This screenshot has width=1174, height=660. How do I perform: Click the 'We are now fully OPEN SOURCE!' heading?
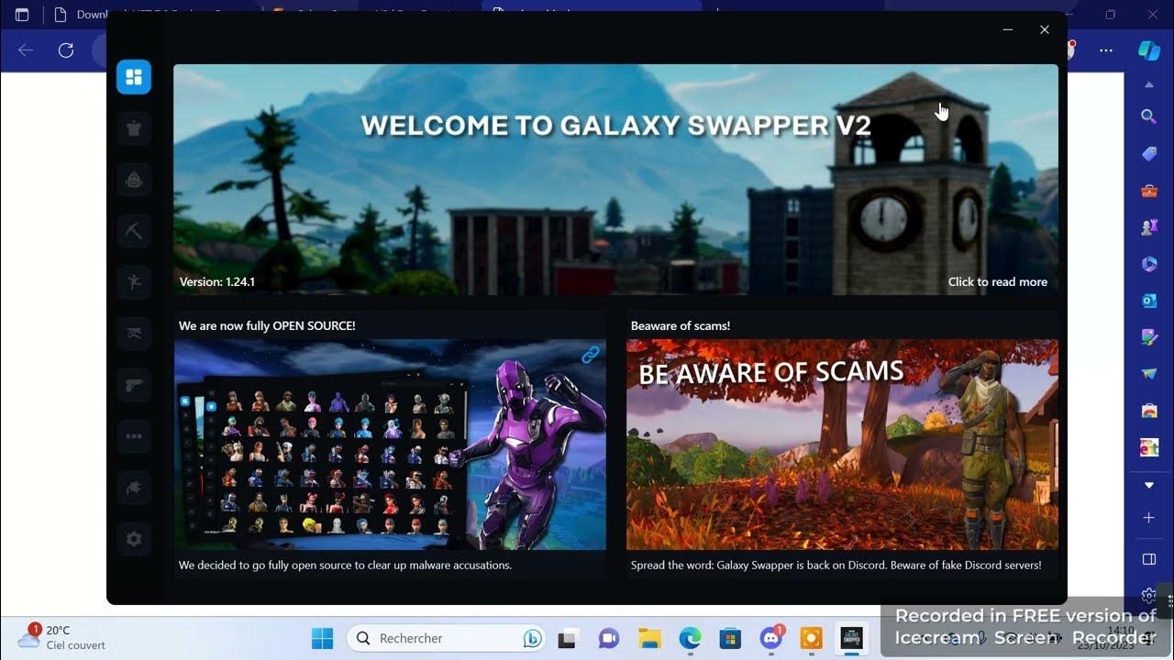267,325
